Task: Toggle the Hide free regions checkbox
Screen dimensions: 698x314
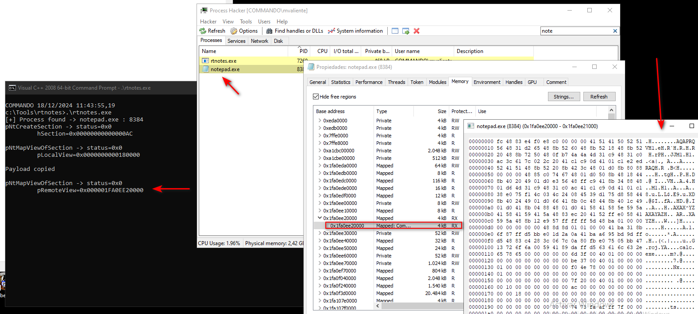Action: 316,96
